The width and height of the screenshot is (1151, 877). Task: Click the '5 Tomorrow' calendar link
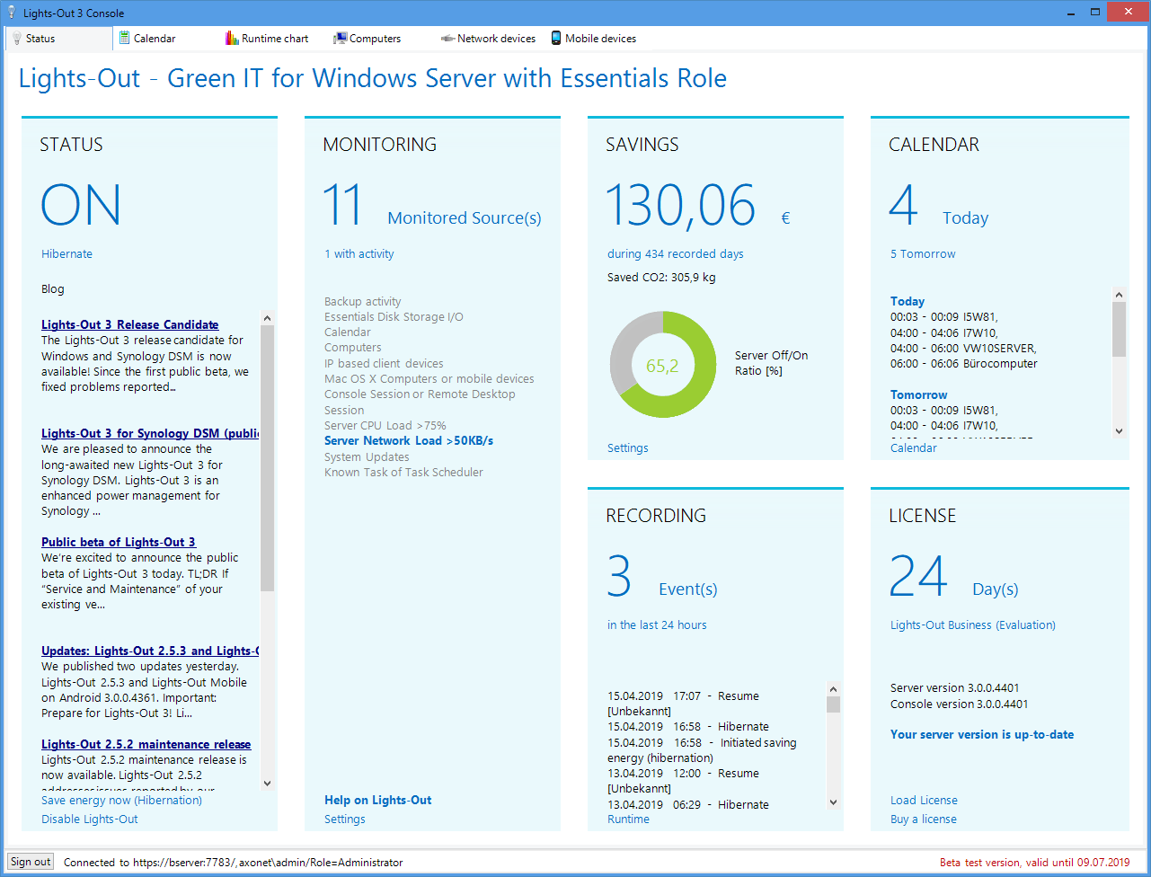[923, 254]
